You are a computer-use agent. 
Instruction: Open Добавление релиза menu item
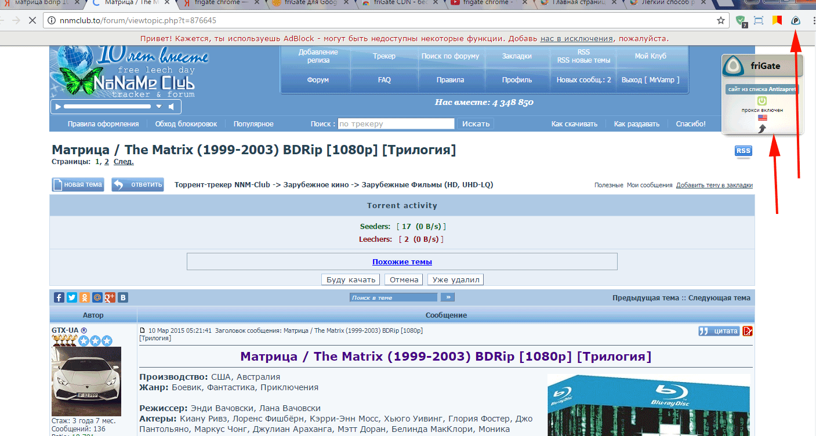pyautogui.click(x=318, y=56)
